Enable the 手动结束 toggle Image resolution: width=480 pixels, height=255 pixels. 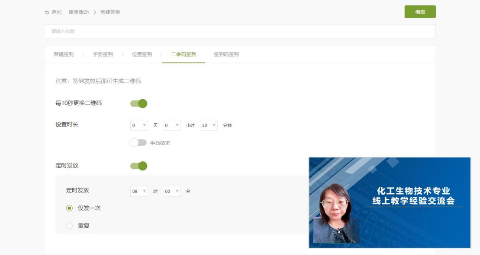click(138, 142)
